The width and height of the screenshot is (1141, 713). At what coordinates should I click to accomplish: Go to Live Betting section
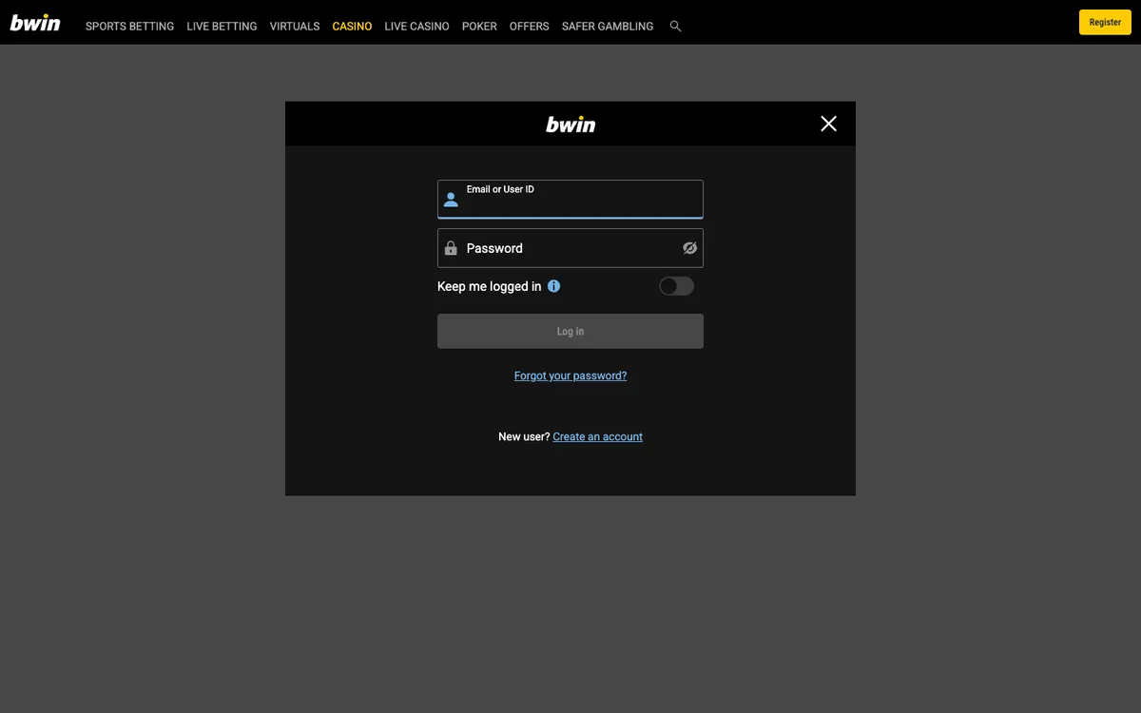click(222, 27)
